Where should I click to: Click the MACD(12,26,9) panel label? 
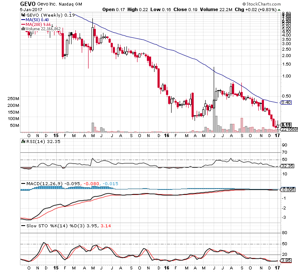coord(44,183)
